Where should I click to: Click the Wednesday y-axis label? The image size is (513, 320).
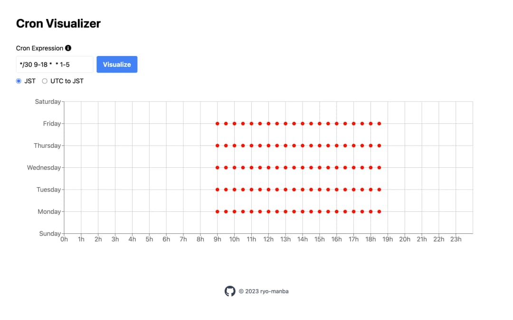pyautogui.click(x=44, y=167)
